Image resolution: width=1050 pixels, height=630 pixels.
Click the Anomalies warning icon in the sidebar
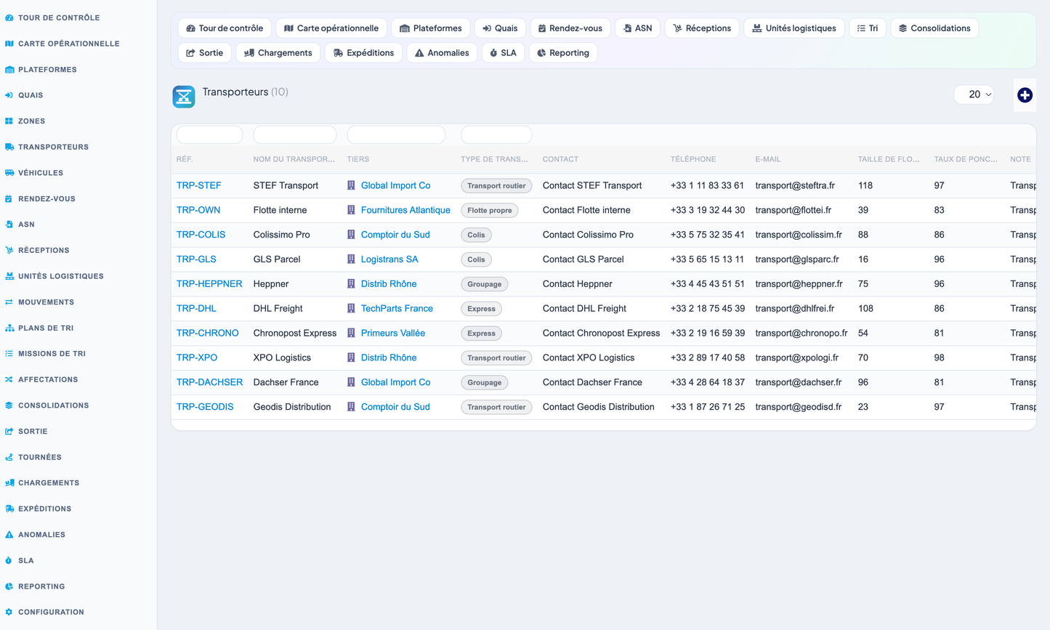pos(9,535)
